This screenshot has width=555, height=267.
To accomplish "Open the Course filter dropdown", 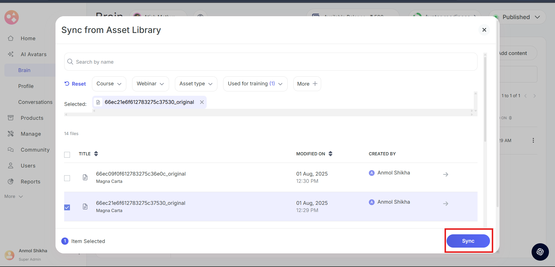I will click(x=109, y=84).
